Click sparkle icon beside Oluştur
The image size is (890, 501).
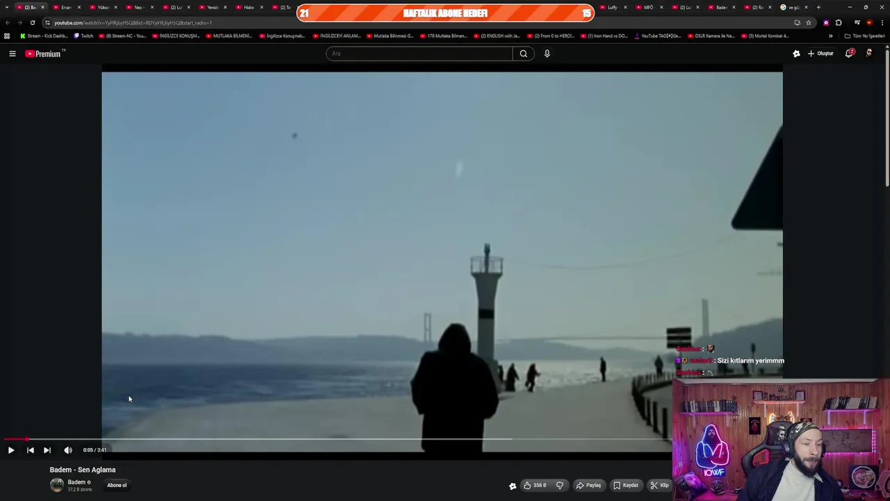pos(796,54)
